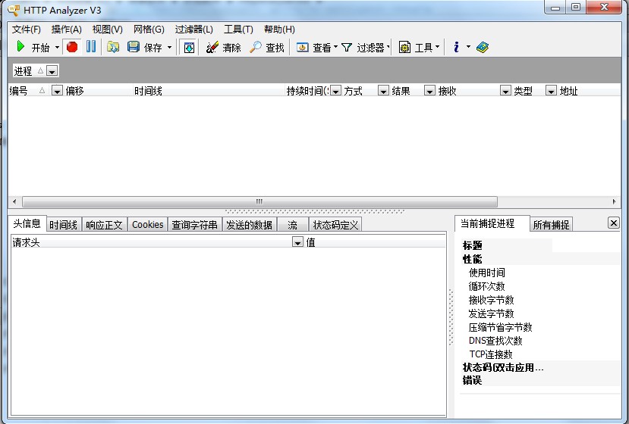Click the Filter (过滤器) funnel icon
The width and height of the screenshot is (629, 424).
347,48
